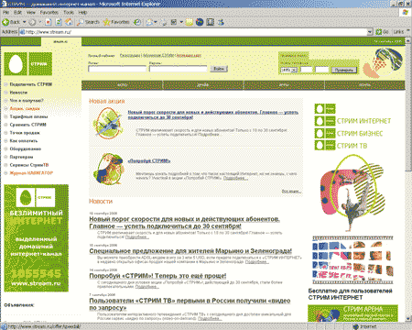412x330 pixels.
Task: Open the Links toolbar
Action: click(398, 32)
